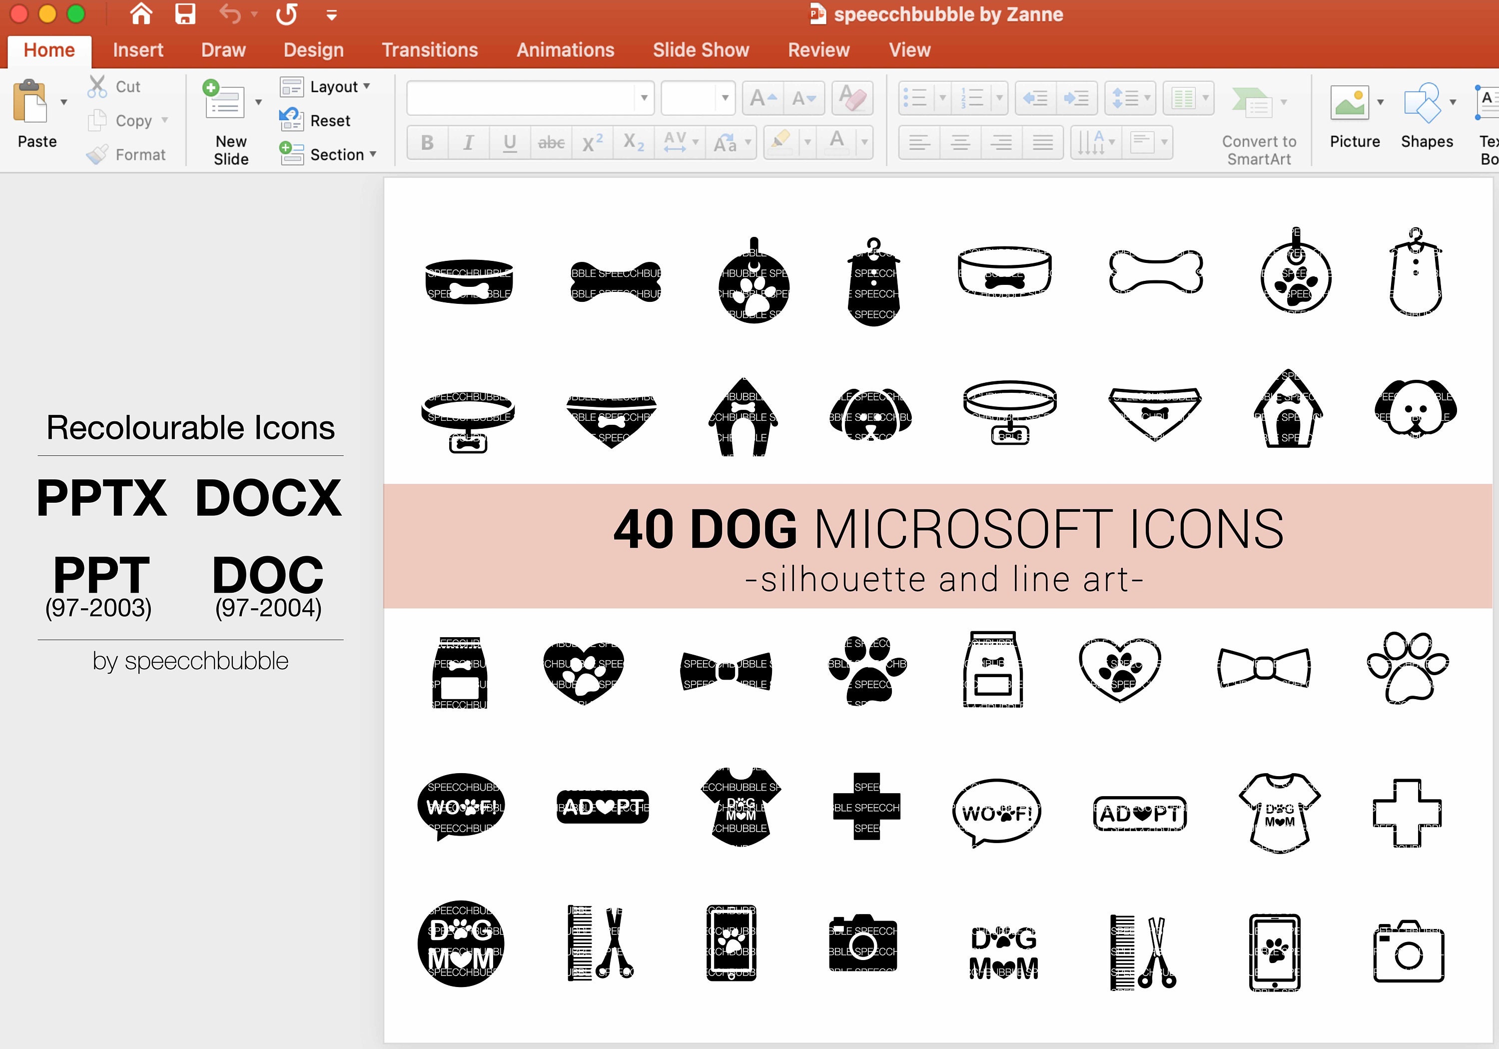Toggle italic formatting
1499x1049 pixels.
tap(468, 142)
